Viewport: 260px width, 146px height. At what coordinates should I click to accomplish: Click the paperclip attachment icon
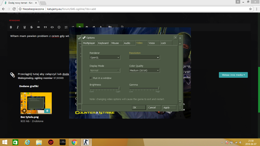point(12,75)
